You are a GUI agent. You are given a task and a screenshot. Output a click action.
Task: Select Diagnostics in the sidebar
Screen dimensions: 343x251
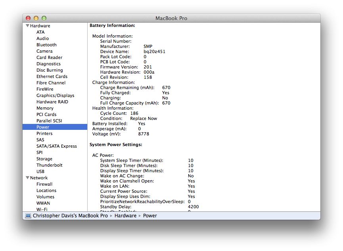point(48,64)
